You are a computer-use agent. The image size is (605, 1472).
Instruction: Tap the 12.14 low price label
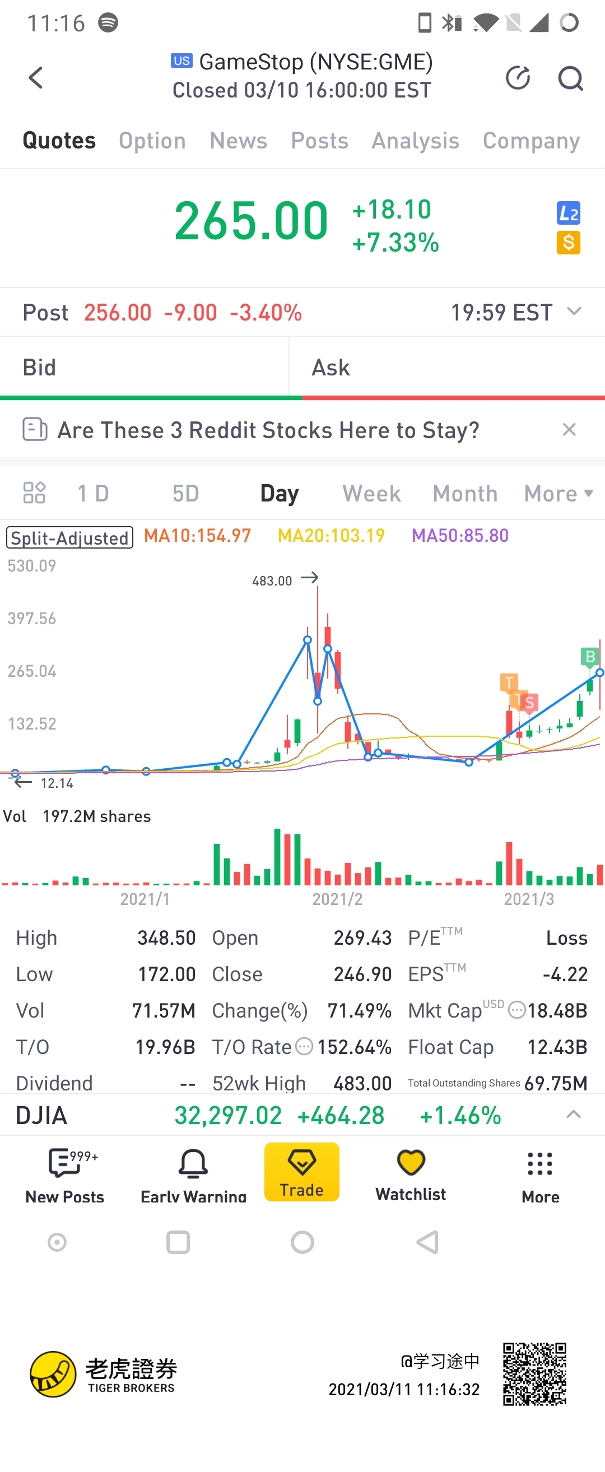pos(57,783)
